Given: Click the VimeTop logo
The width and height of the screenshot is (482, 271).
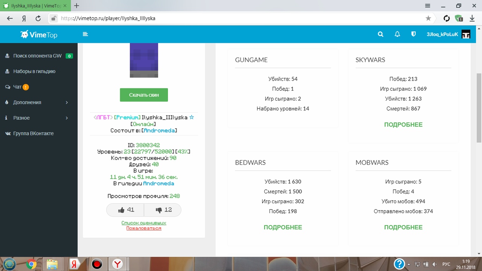Looking at the screenshot, I should click(39, 35).
